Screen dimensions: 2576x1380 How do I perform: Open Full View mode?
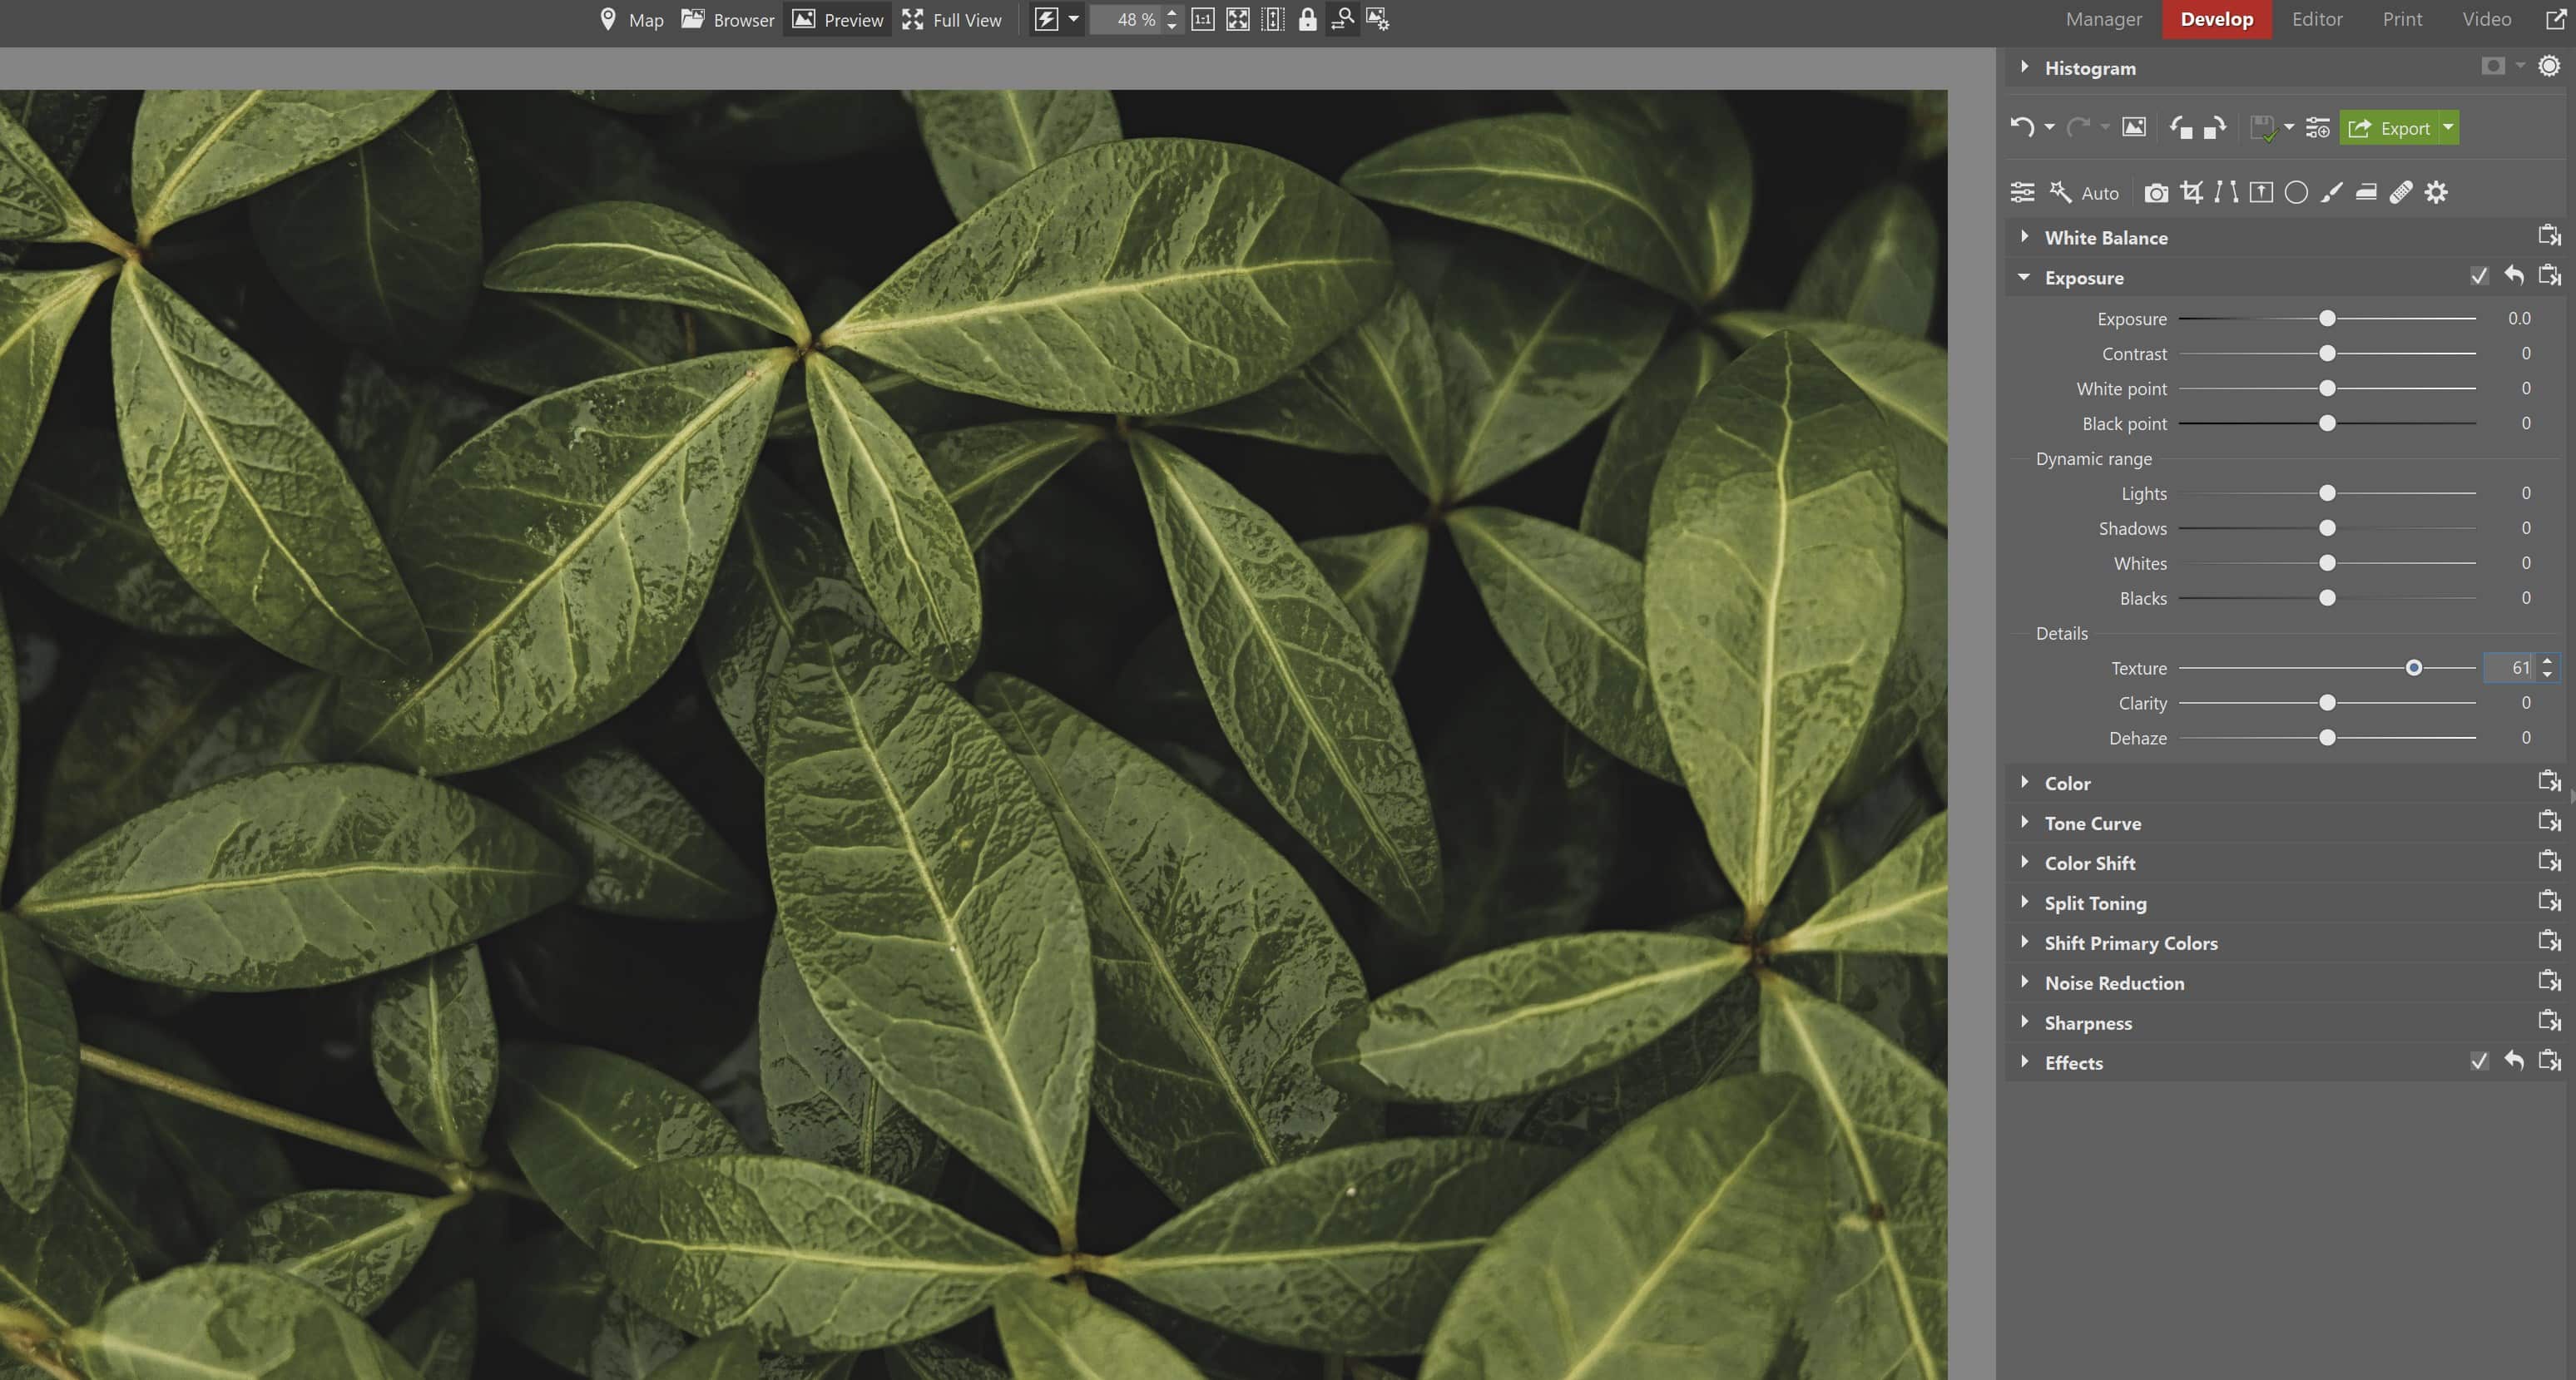tap(951, 19)
